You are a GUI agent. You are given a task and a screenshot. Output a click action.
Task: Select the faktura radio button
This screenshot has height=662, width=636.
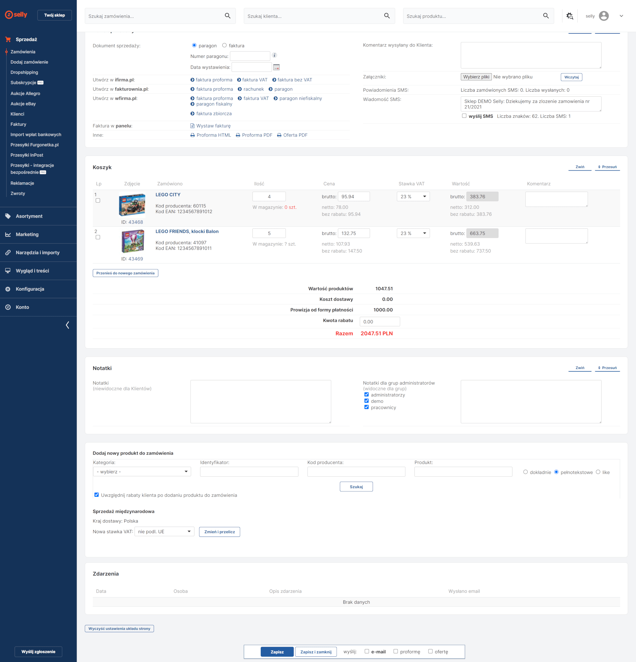(x=224, y=45)
